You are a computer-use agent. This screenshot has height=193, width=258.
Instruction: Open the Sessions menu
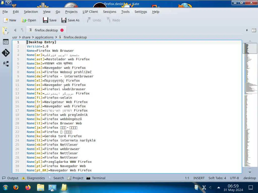point(110,12)
